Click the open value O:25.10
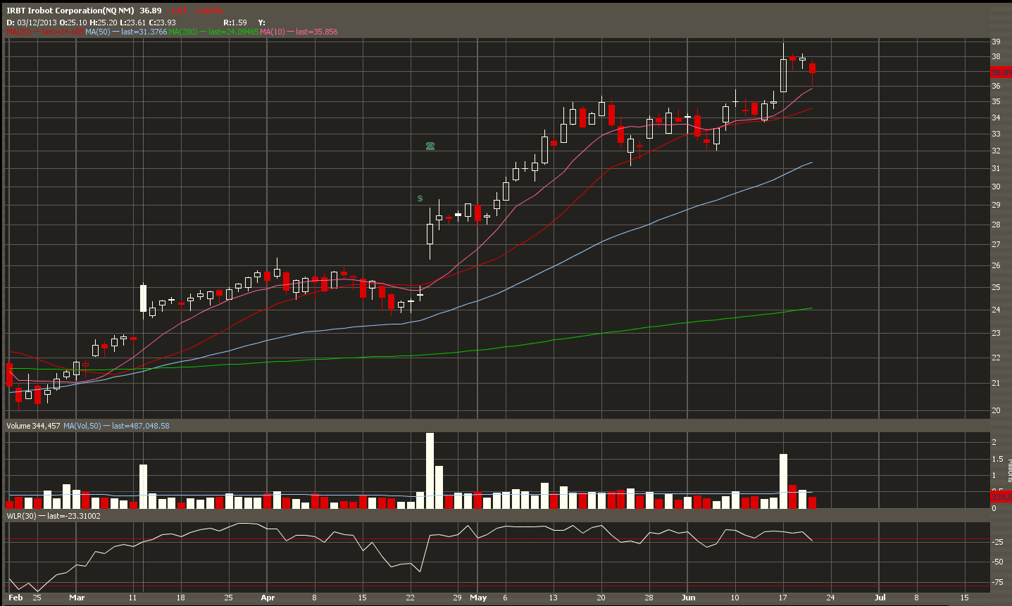The image size is (1012, 606). point(73,23)
